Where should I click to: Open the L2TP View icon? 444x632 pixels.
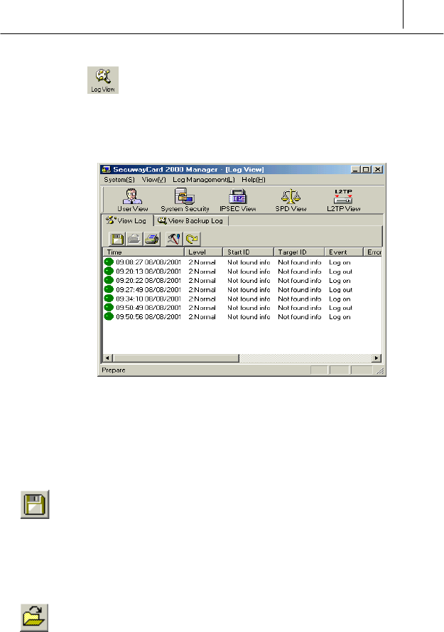click(343, 200)
